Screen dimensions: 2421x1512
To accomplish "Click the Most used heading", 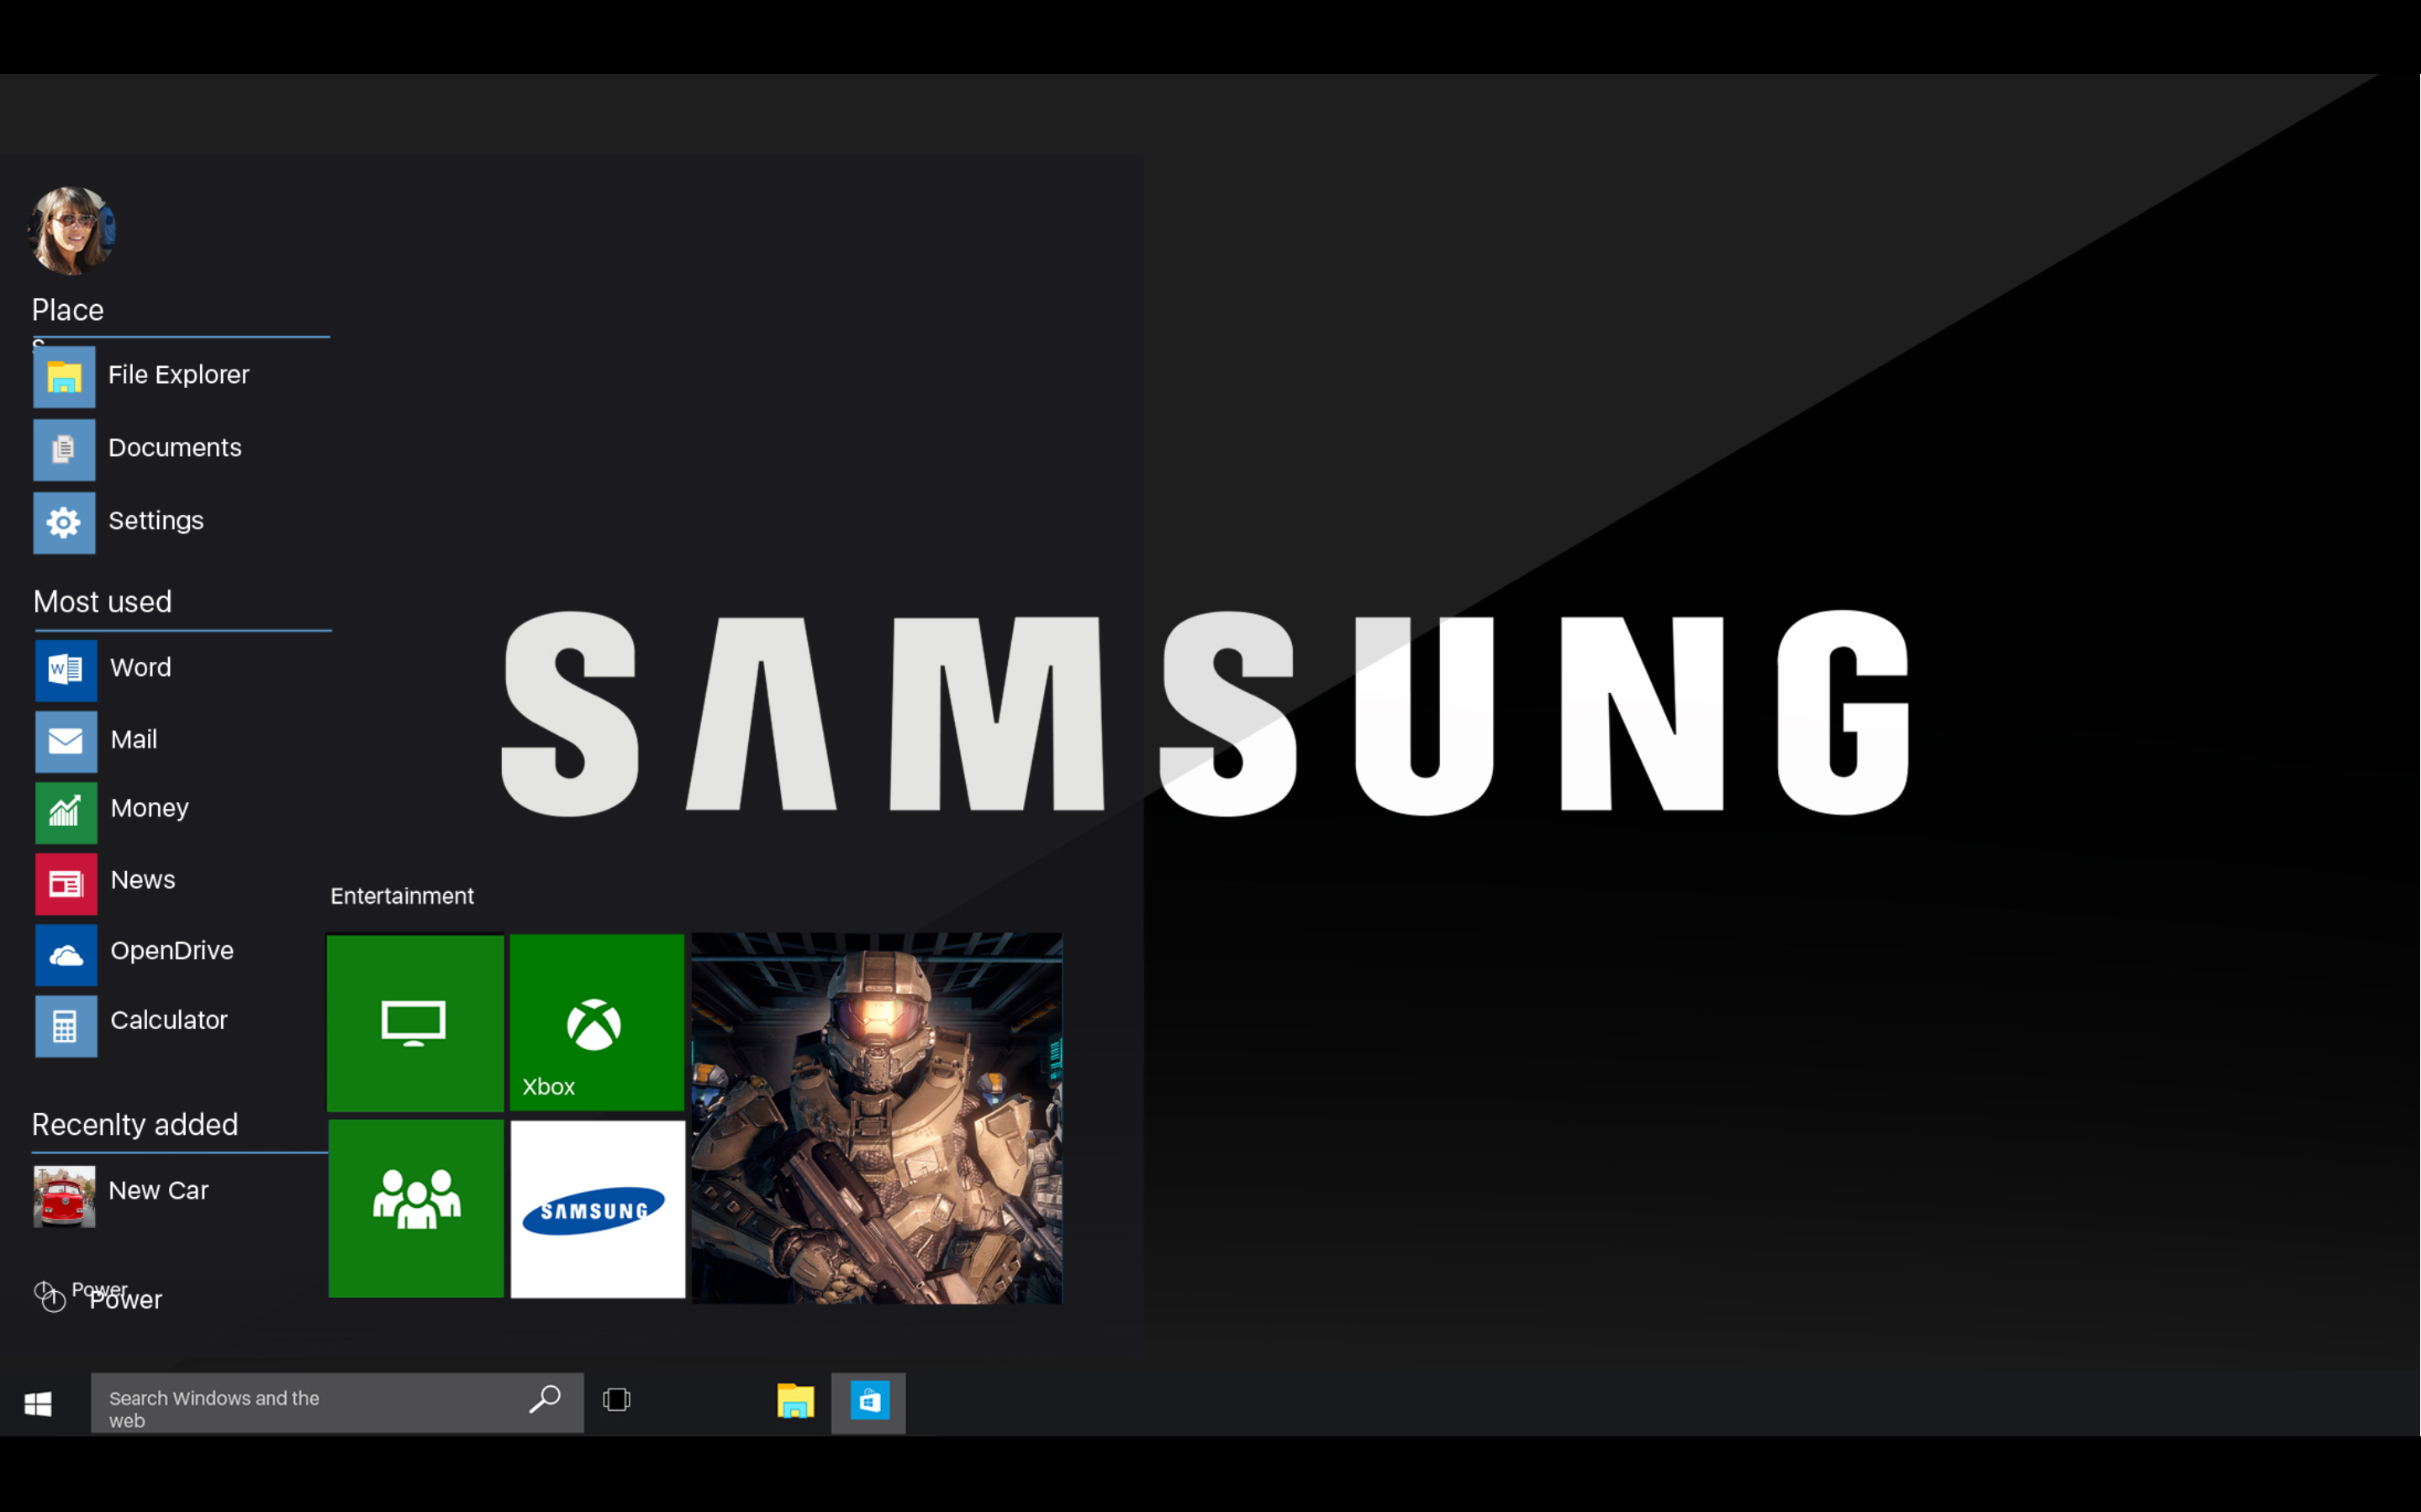I will pyautogui.click(x=102, y=602).
